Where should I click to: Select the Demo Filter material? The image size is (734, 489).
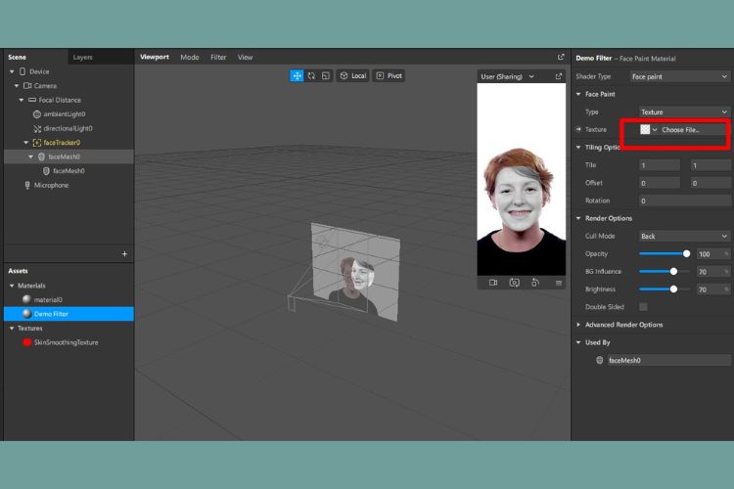point(69,314)
